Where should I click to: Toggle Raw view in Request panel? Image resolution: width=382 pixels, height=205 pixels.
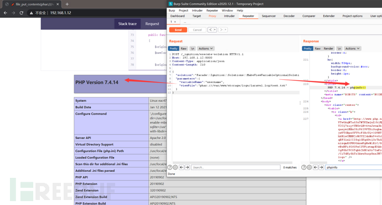pyautogui.click(x=184, y=49)
